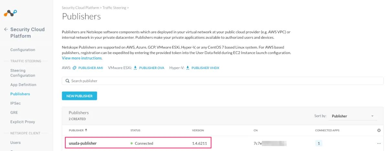Click the back arrow beside Security Cloud Platform

point(6,29)
